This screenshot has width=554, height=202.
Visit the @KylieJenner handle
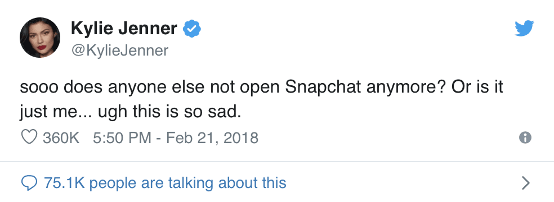[120, 50]
